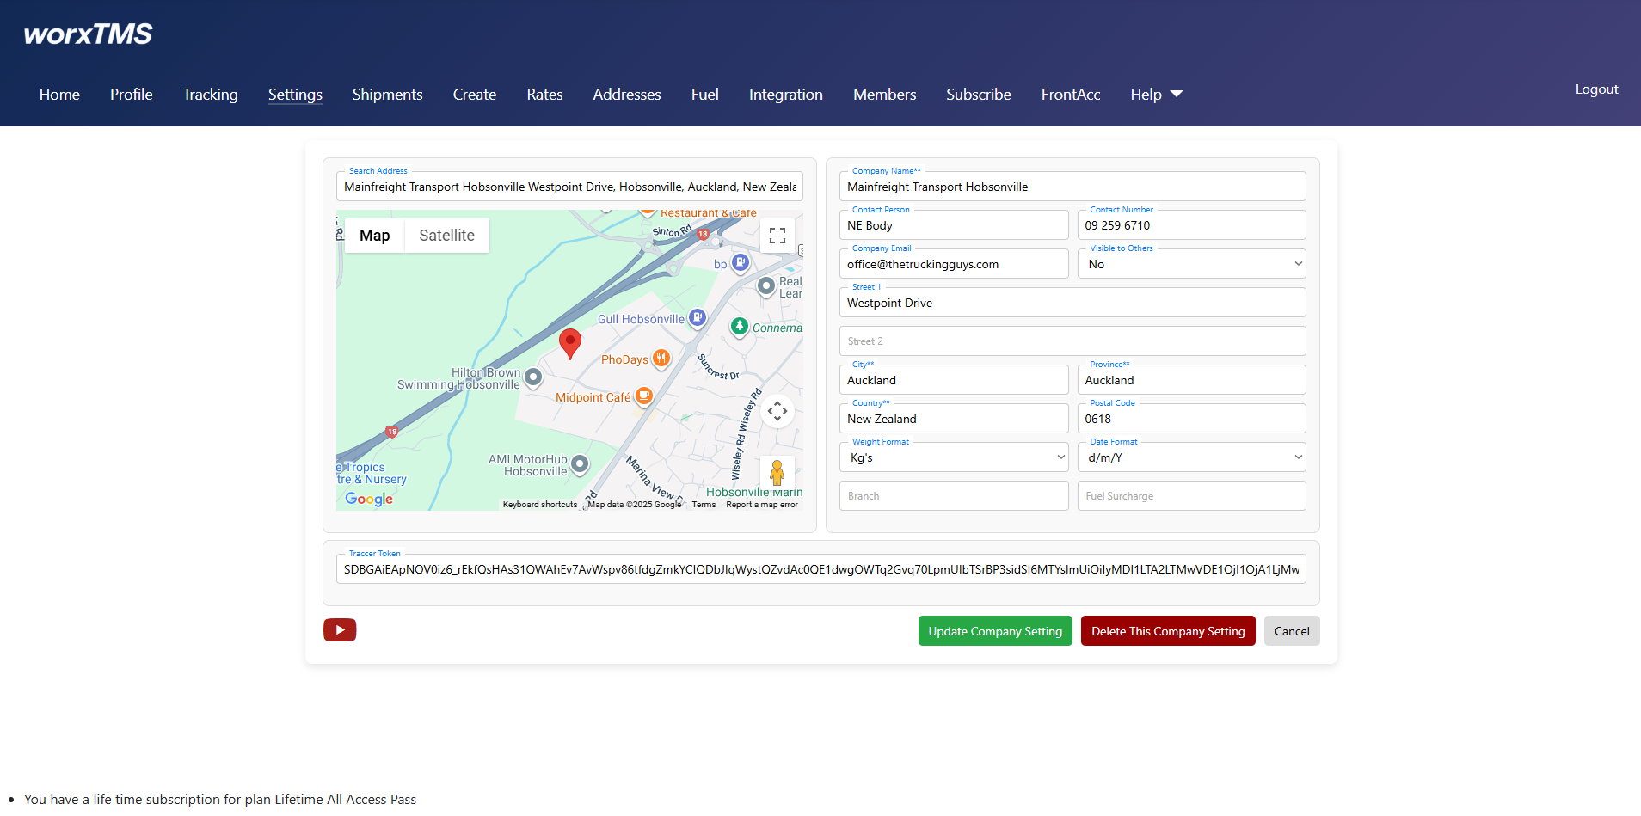Click the Branch input field
Image resolution: width=1641 pixels, height=816 pixels.
(x=953, y=495)
